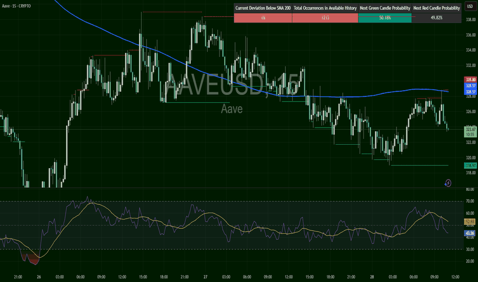Click the Aave · 15 · CRYPTO chart title

[16, 6]
